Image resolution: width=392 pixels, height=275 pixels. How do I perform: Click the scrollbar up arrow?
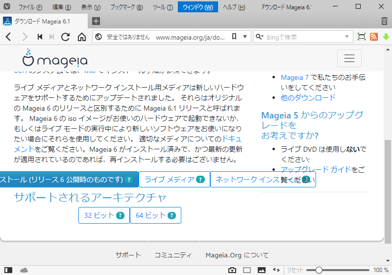(388, 49)
